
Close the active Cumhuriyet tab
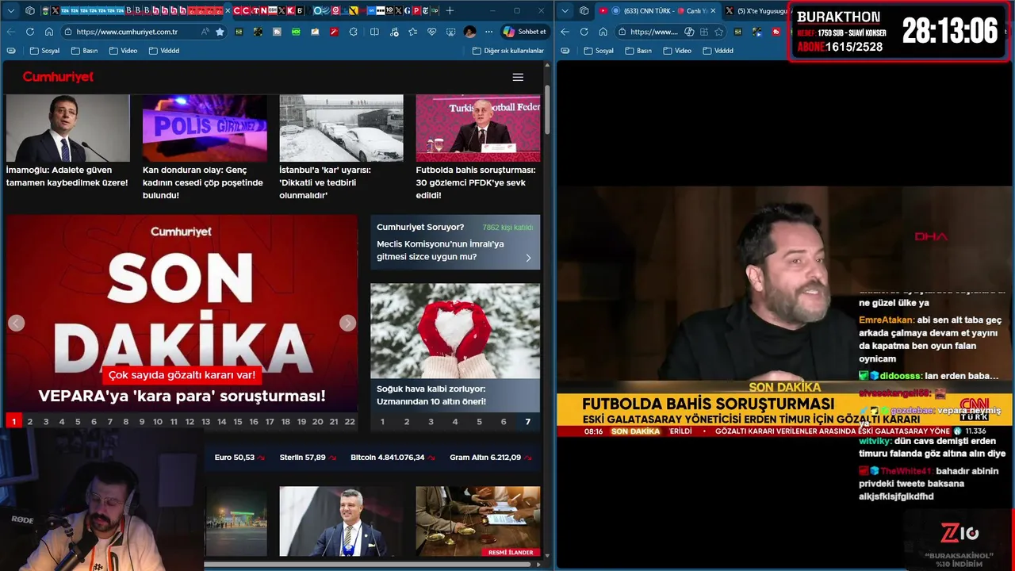(x=228, y=10)
